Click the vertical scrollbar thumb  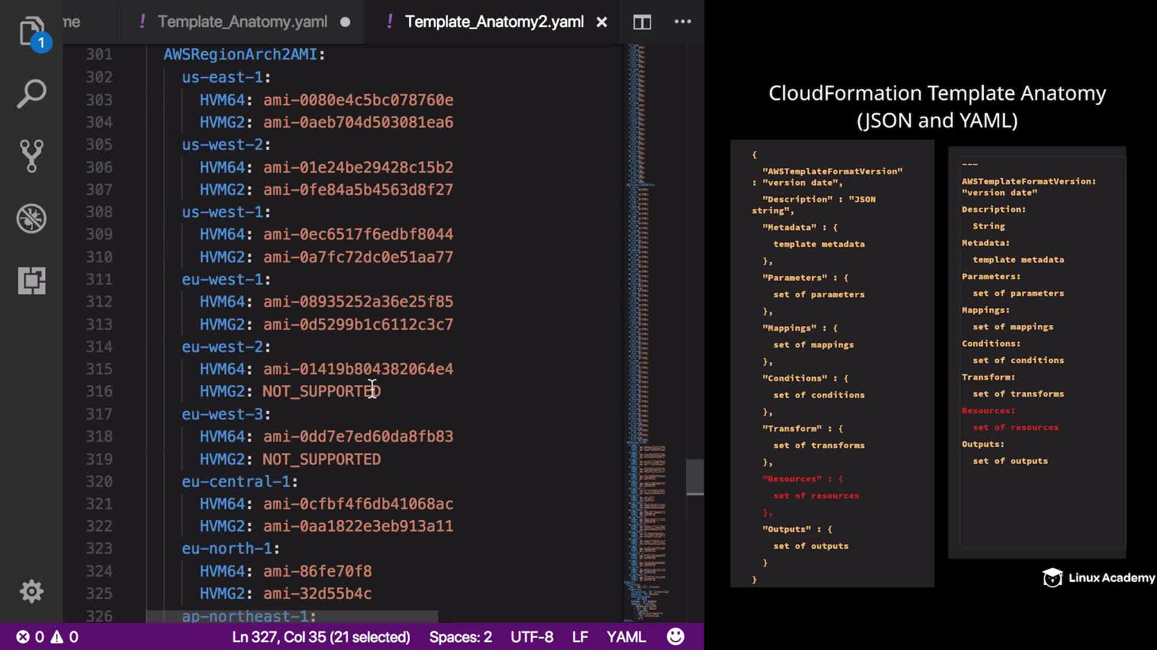click(x=695, y=477)
